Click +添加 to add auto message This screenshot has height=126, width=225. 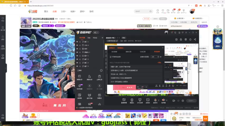[159, 62]
